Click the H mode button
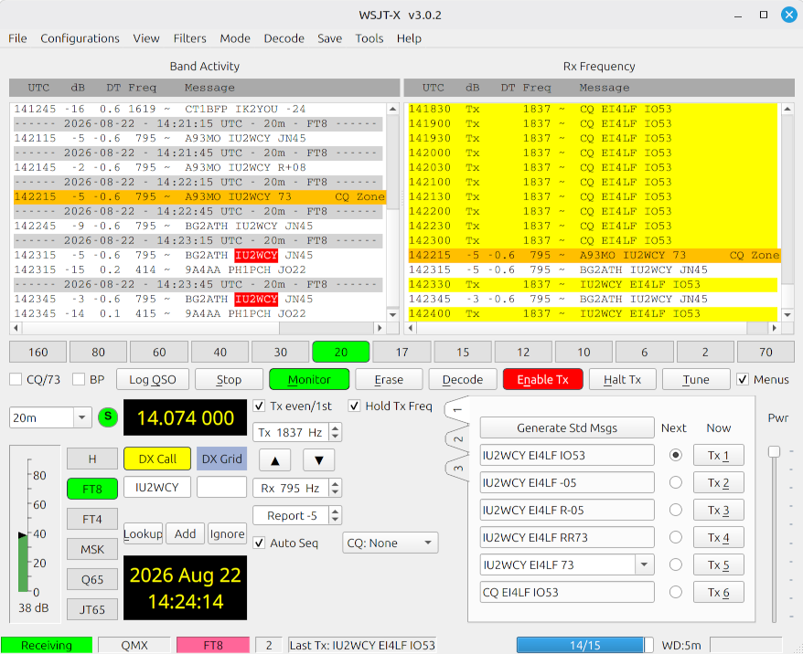The height and width of the screenshot is (654, 803). tap(92, 459)
